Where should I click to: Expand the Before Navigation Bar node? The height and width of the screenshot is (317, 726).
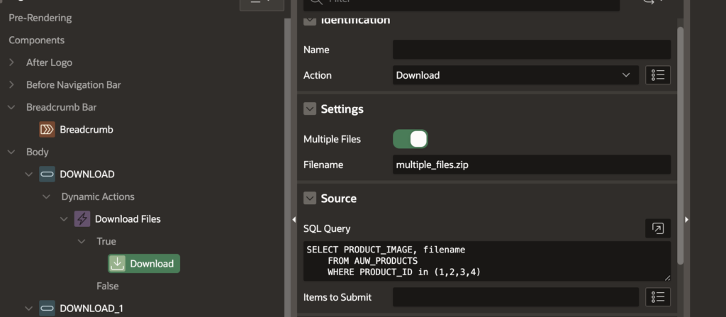11,85
